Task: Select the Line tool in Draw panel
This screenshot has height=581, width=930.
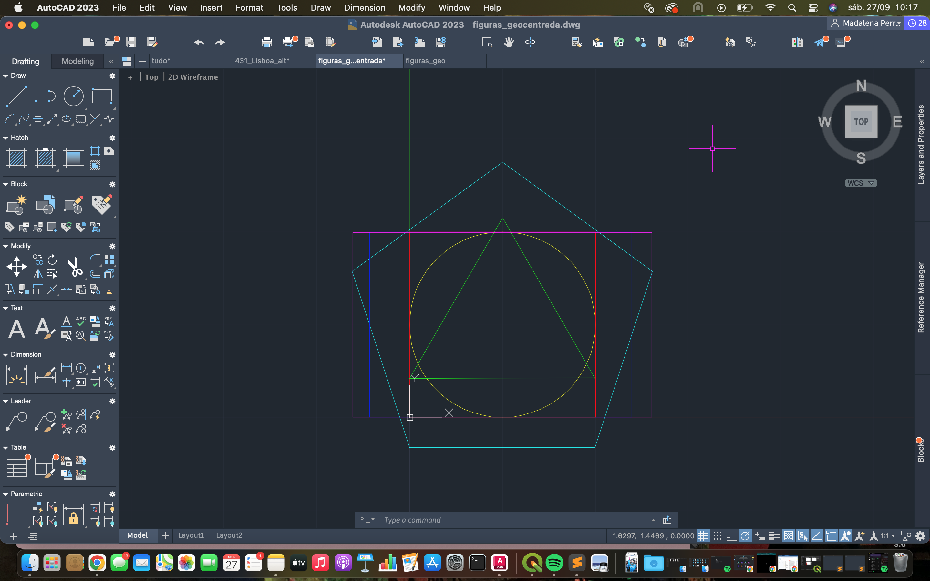Action: tap(17, 96)
